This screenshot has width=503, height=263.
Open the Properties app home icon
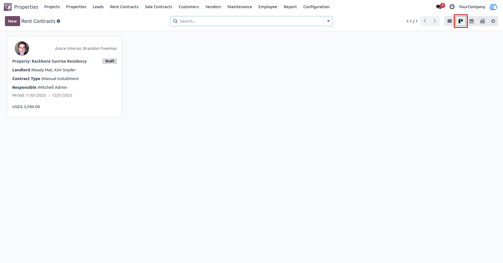point(8,7)
